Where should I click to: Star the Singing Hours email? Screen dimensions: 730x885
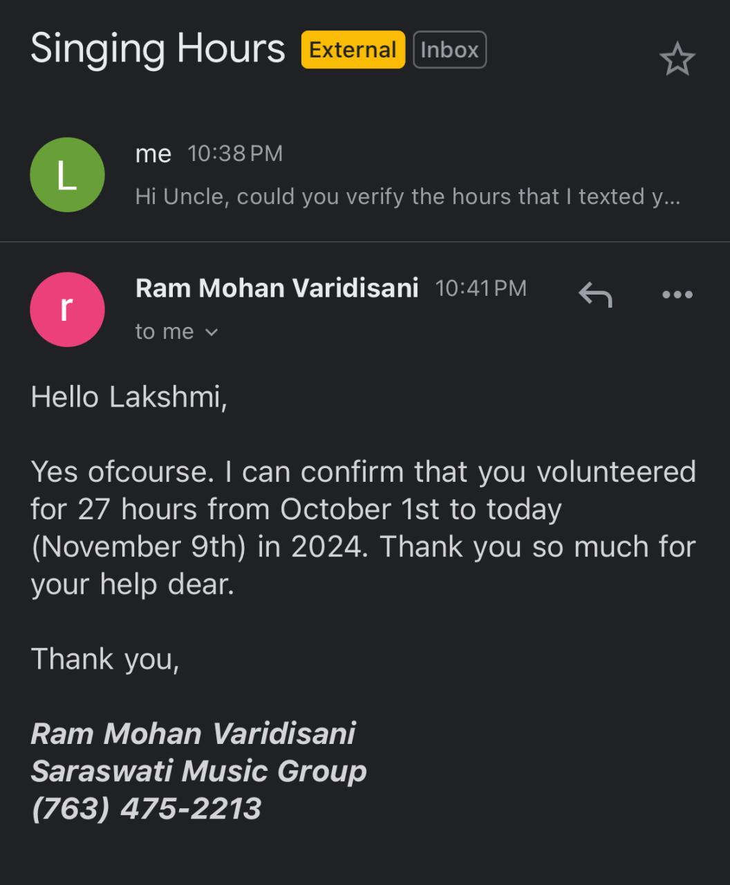coord(677,59)
